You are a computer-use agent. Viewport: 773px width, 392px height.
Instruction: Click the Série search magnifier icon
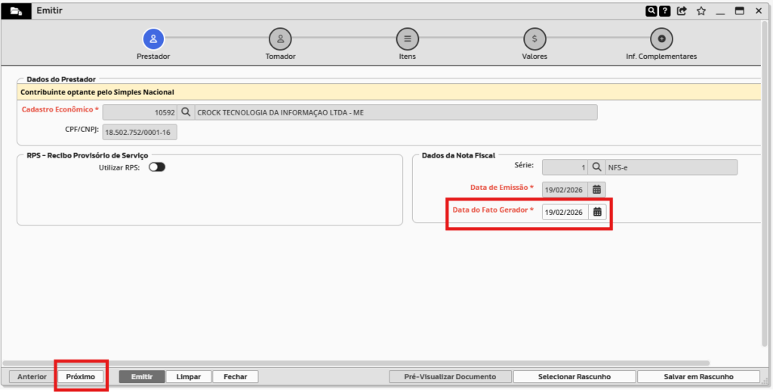(x=596, y=167)
